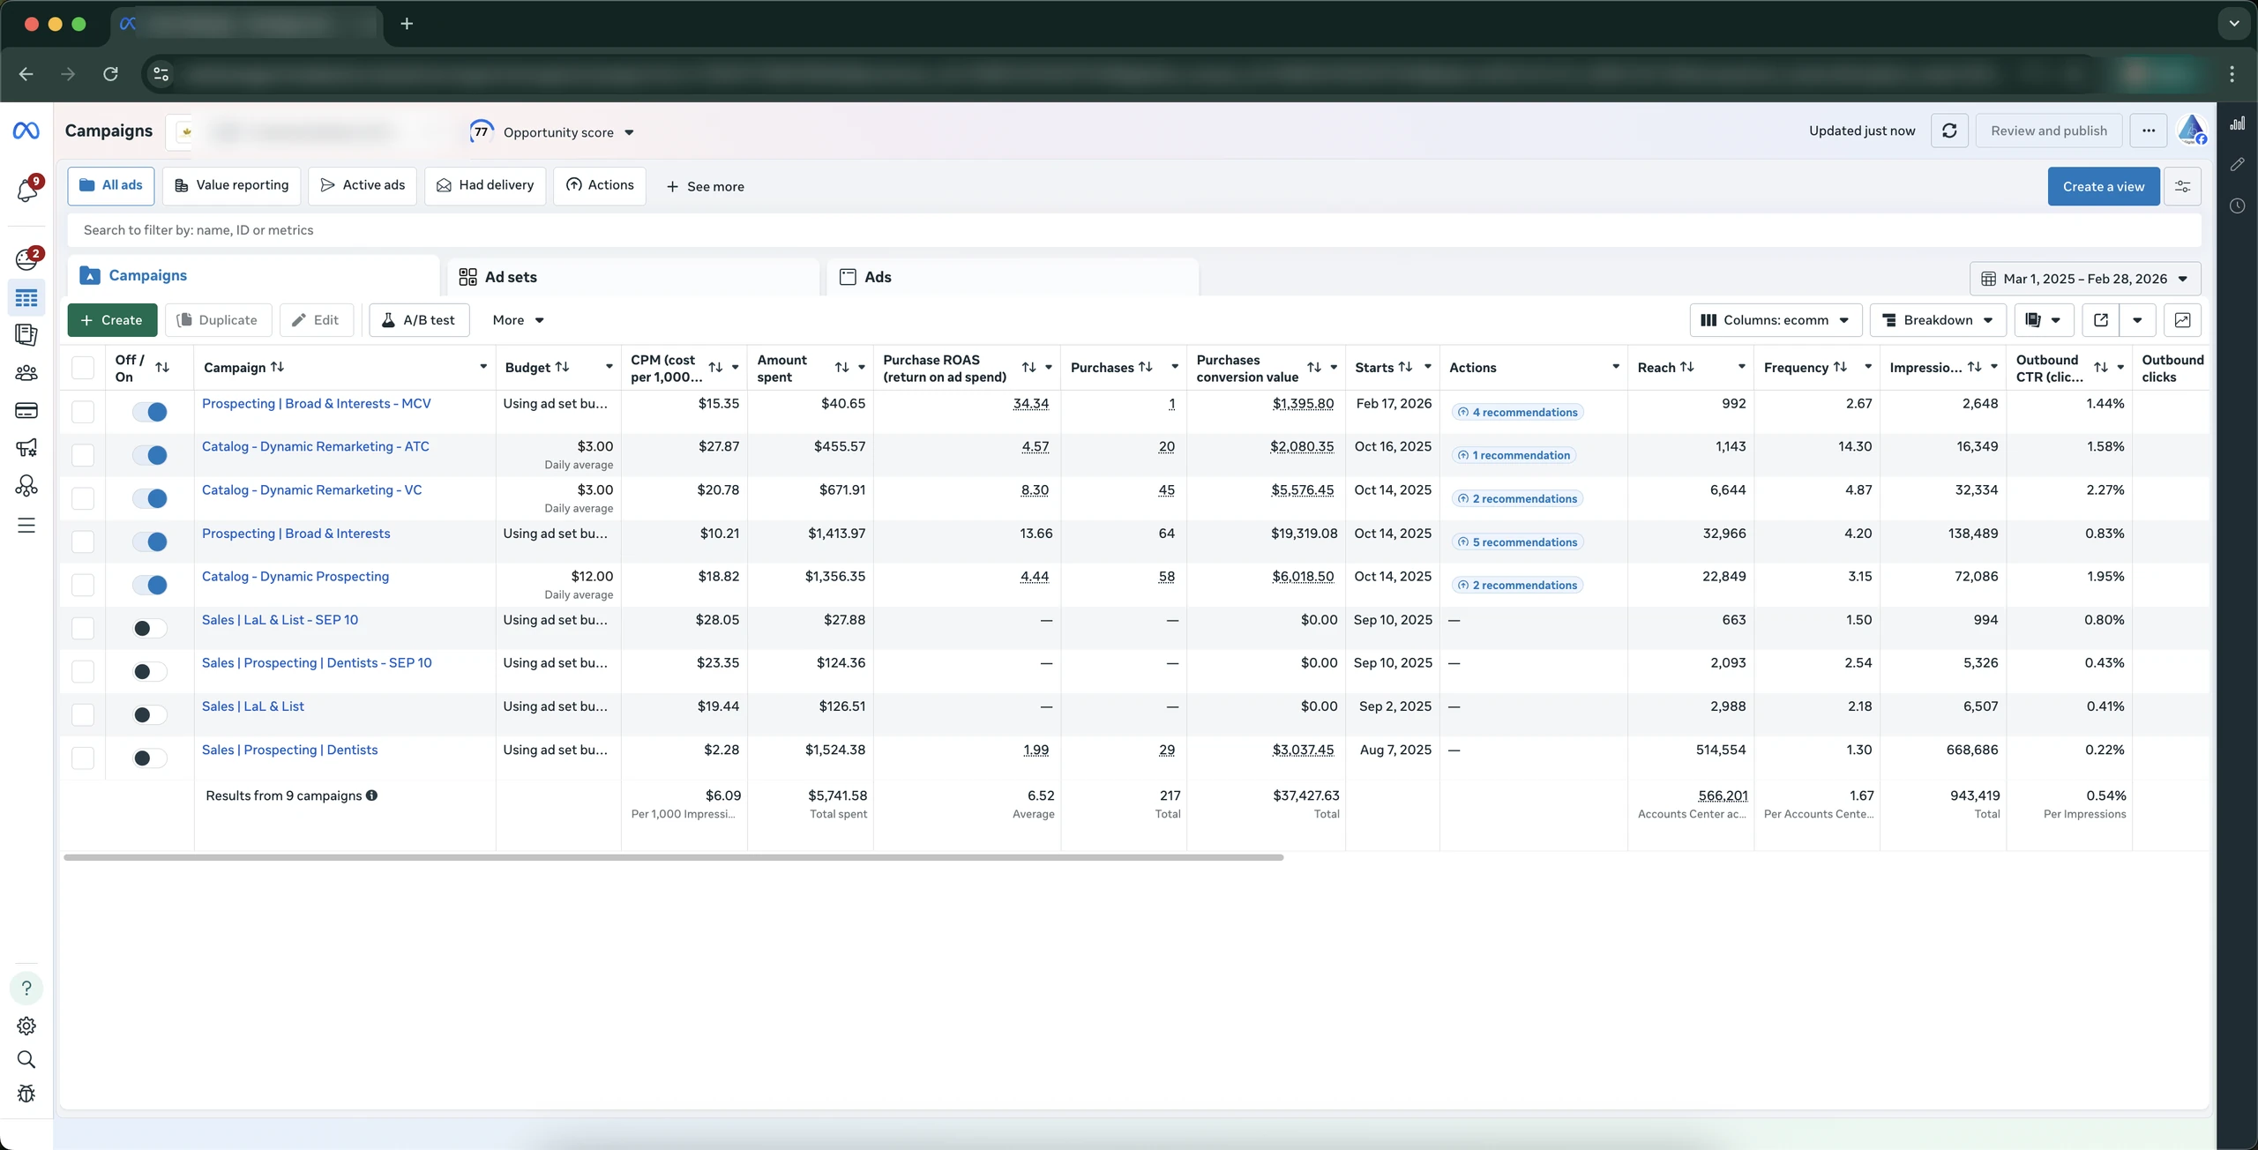Open the Columns: ecomm dropdown

[1776, 320]
